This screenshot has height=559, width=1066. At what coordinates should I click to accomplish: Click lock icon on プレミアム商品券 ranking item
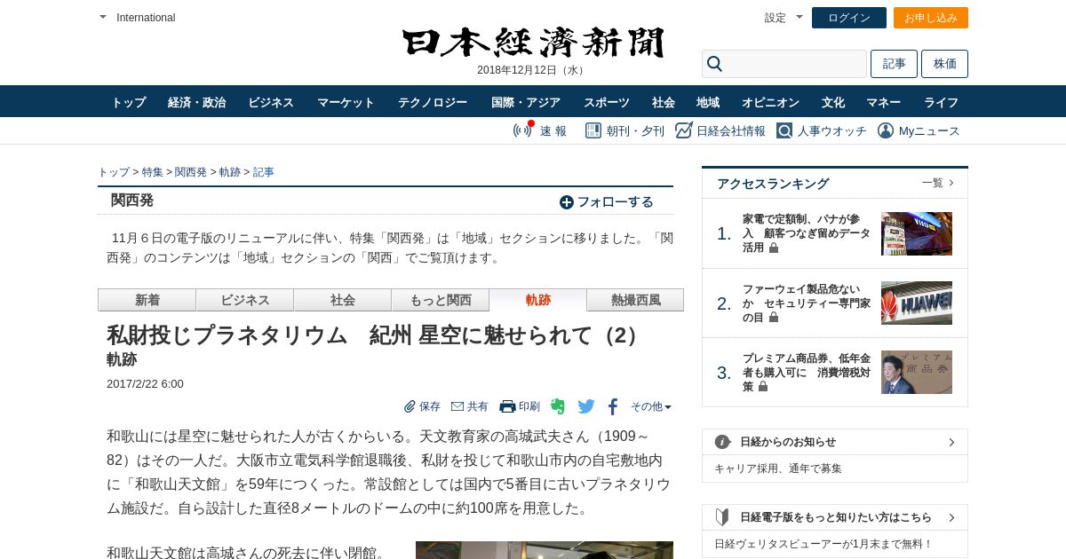[x=762, y=387]
